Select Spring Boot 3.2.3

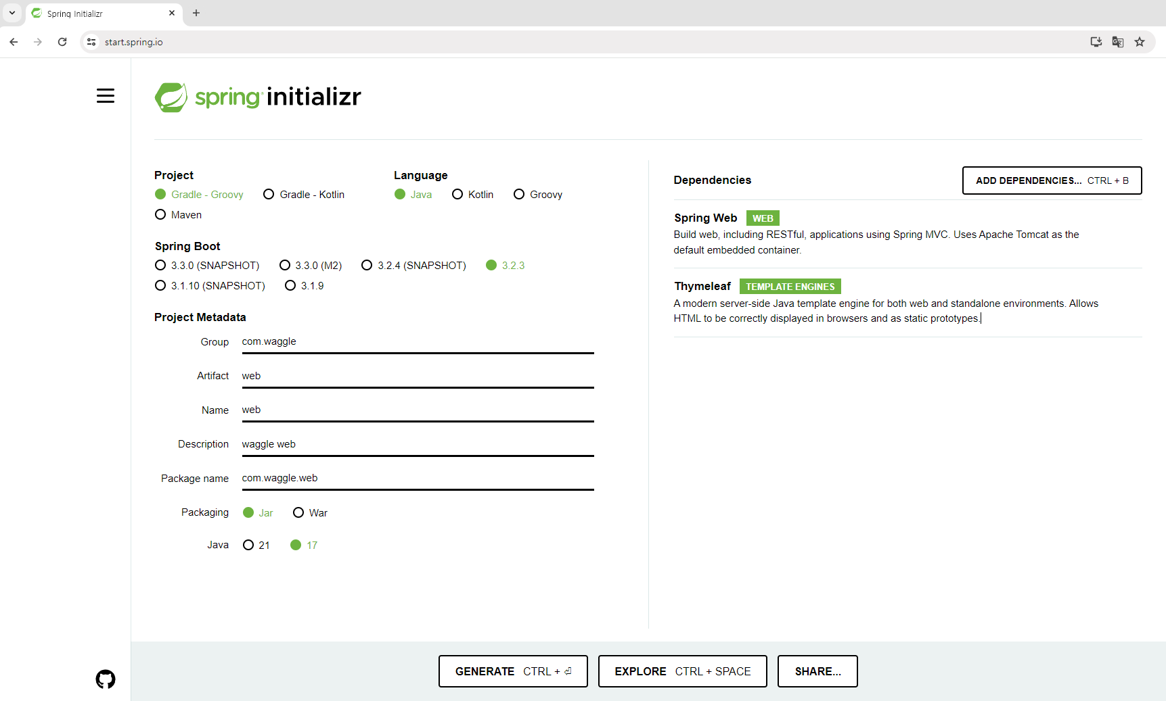506,266
